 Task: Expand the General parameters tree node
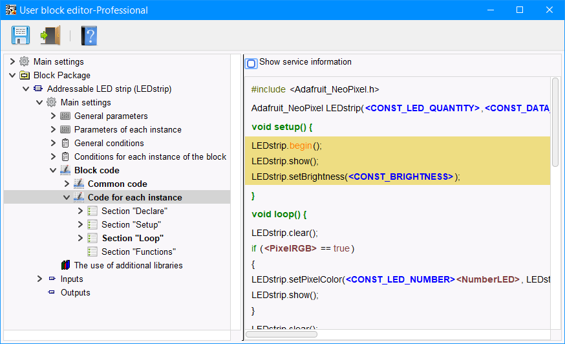pyautogui.click(x=53, y=116)
